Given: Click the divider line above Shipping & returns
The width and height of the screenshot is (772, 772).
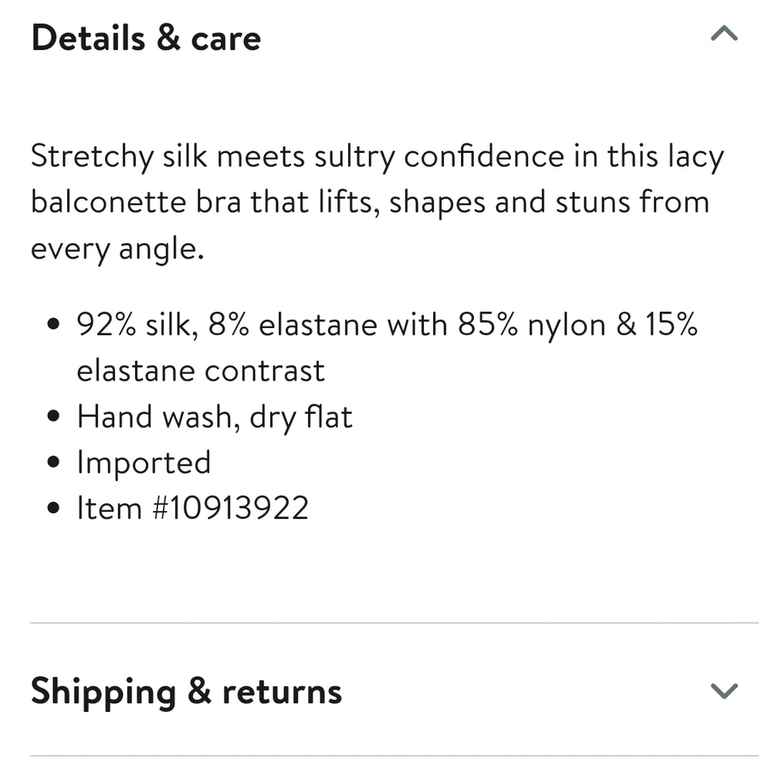Looking at the screenshot, I should (x=394, y=623).
